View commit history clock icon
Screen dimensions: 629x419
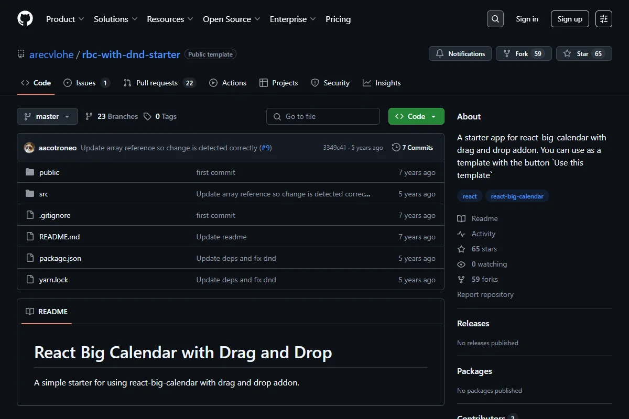point(396,148)
